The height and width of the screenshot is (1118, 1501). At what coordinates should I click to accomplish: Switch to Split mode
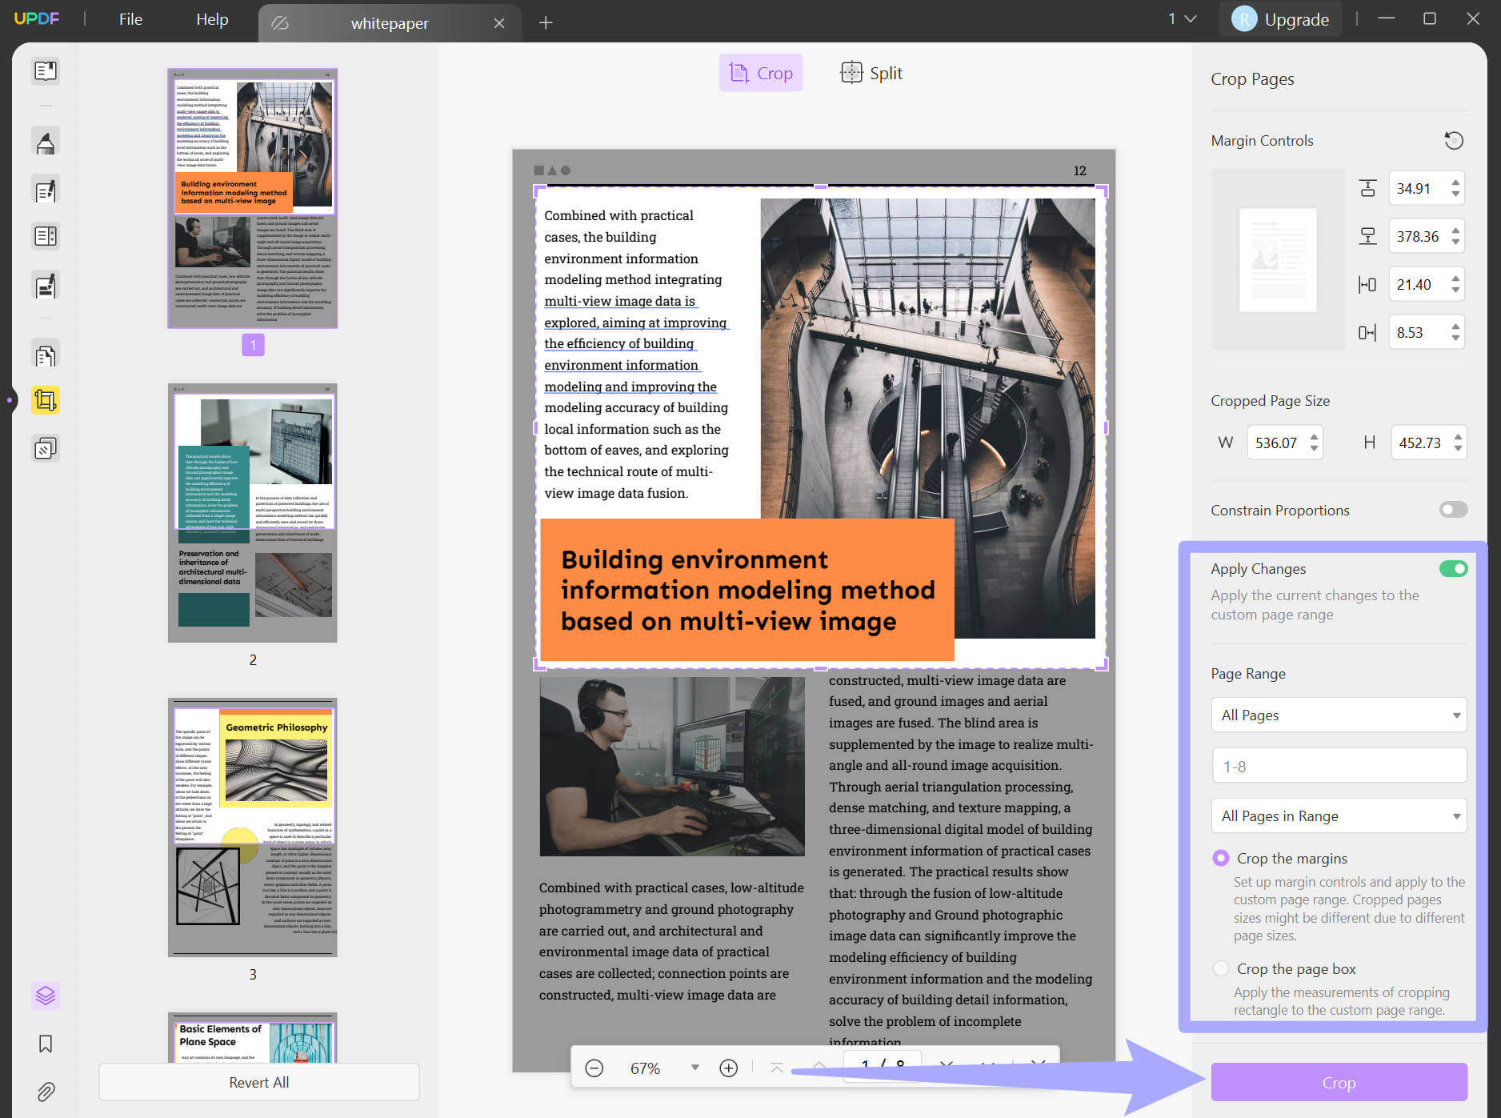(x=871, y=73)
